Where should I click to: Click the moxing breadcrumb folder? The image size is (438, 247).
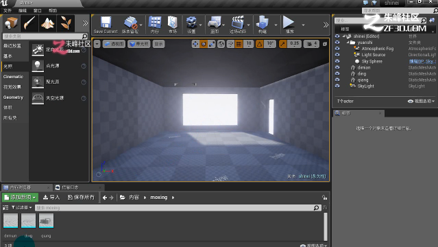(159, 198)
